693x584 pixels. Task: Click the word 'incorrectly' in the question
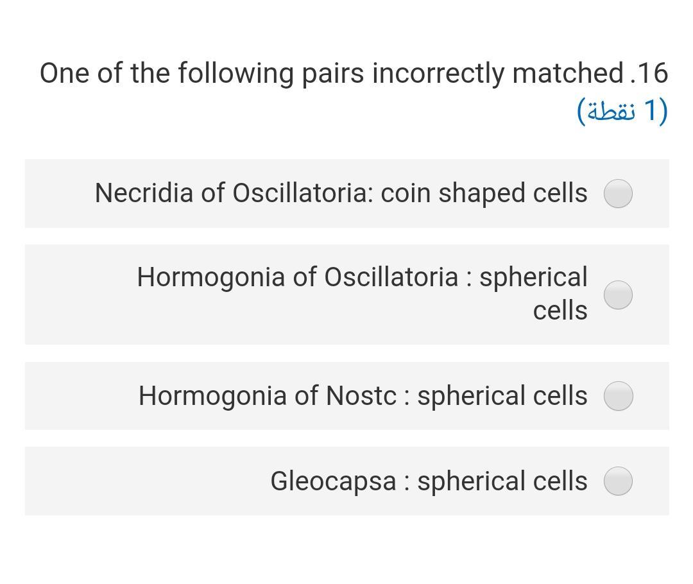[x=438, y=73]
